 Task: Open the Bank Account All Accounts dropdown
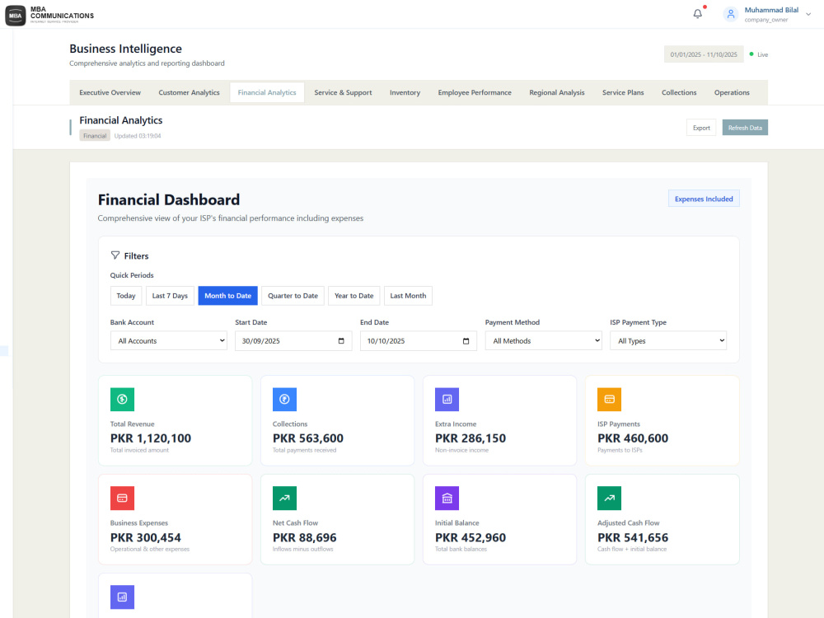169,341
